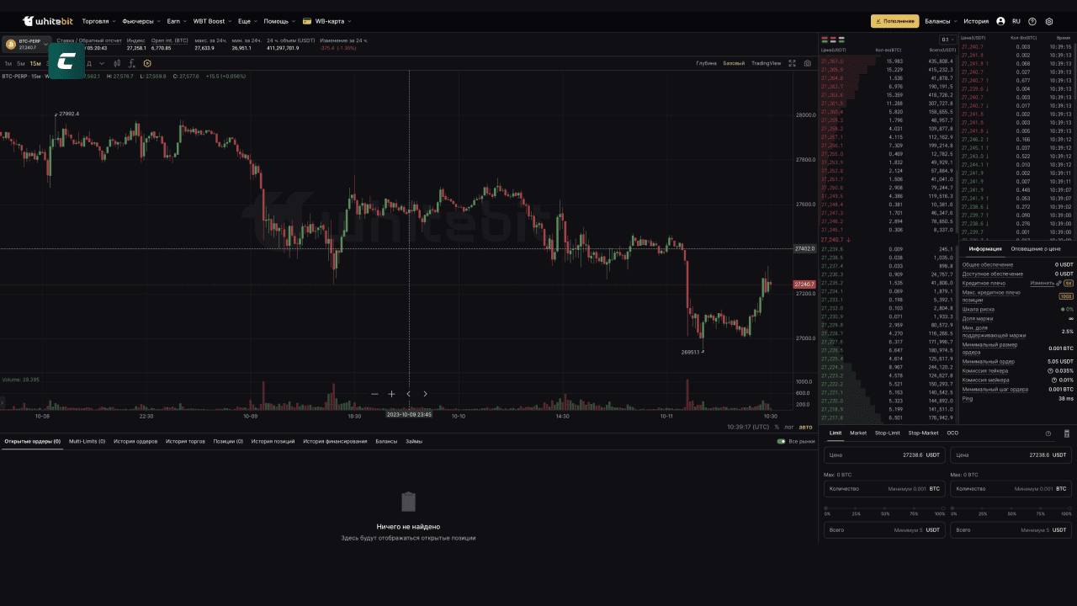Select the Информация tab
The width and height of the screenshot is (1077, 606).
pyautogui.click(x=985, y=249)
